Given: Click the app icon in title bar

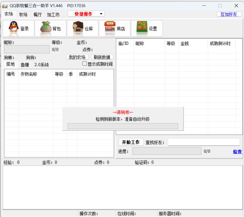Looking at the screenshot, I should pos(5,6).
